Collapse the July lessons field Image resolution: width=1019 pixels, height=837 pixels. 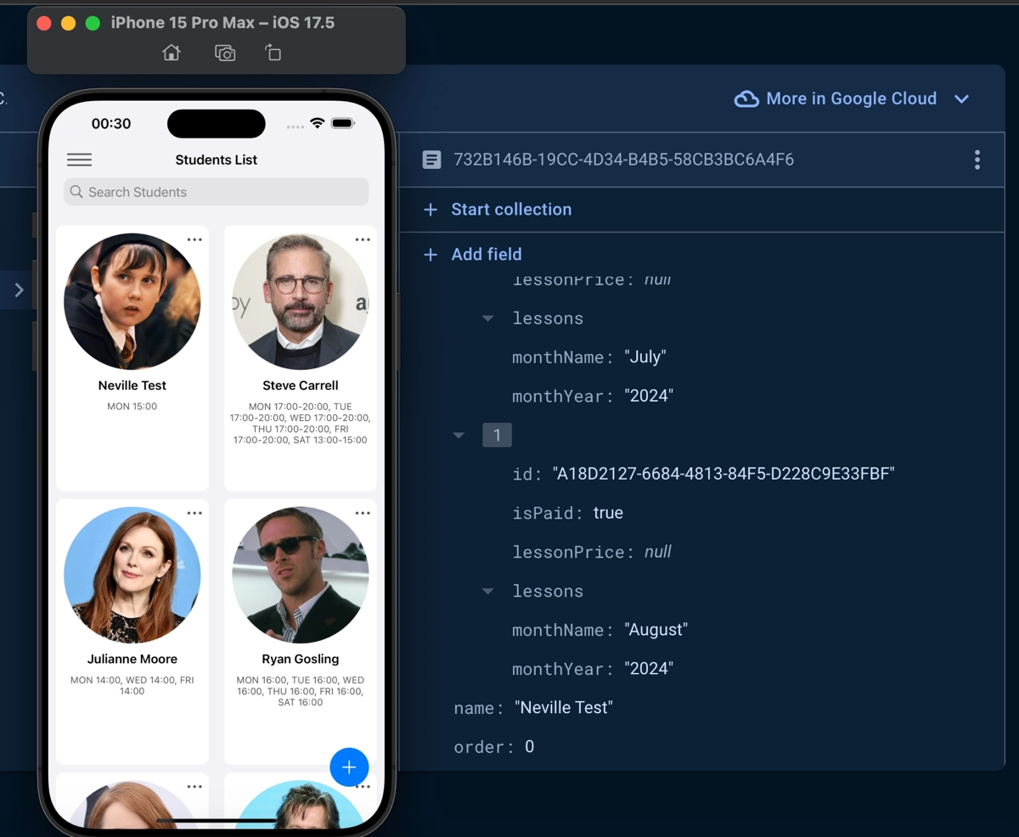(x=487, y=318)
